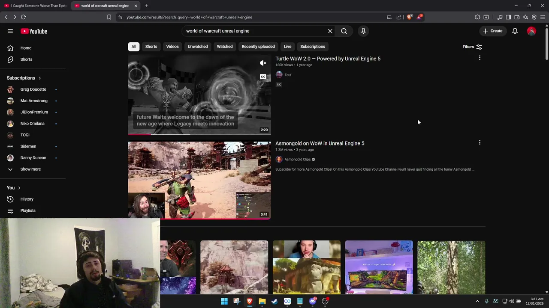Reload the page
Viewport: 549px width, 308px height.
23,17
